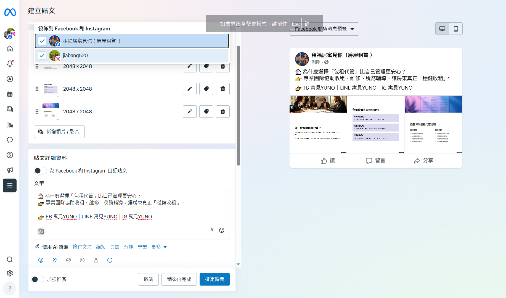The height and width of the screenshot is (298, 506).
Task: Switch to desktop preview view
Action: 442,29
